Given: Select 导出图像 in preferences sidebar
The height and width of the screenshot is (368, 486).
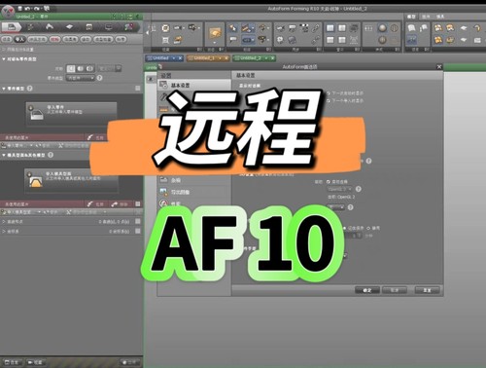Looking at the screenshot, I should [x=194, y=192].
